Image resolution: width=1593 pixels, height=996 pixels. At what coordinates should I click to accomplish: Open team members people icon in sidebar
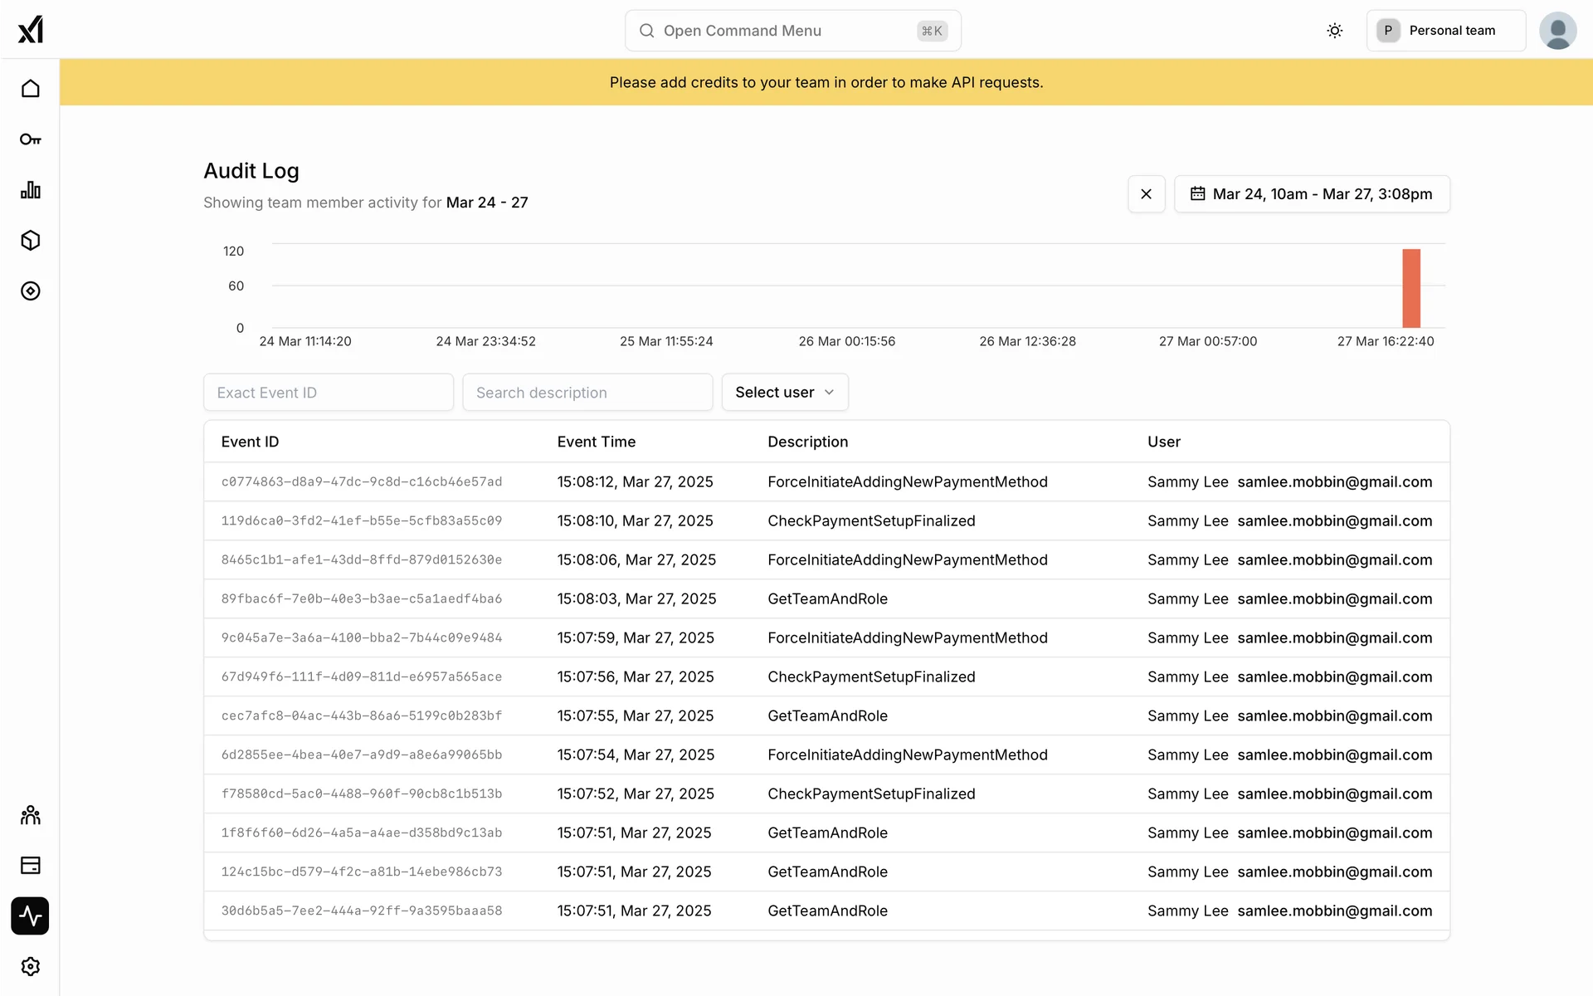click(x=30, y=815)
